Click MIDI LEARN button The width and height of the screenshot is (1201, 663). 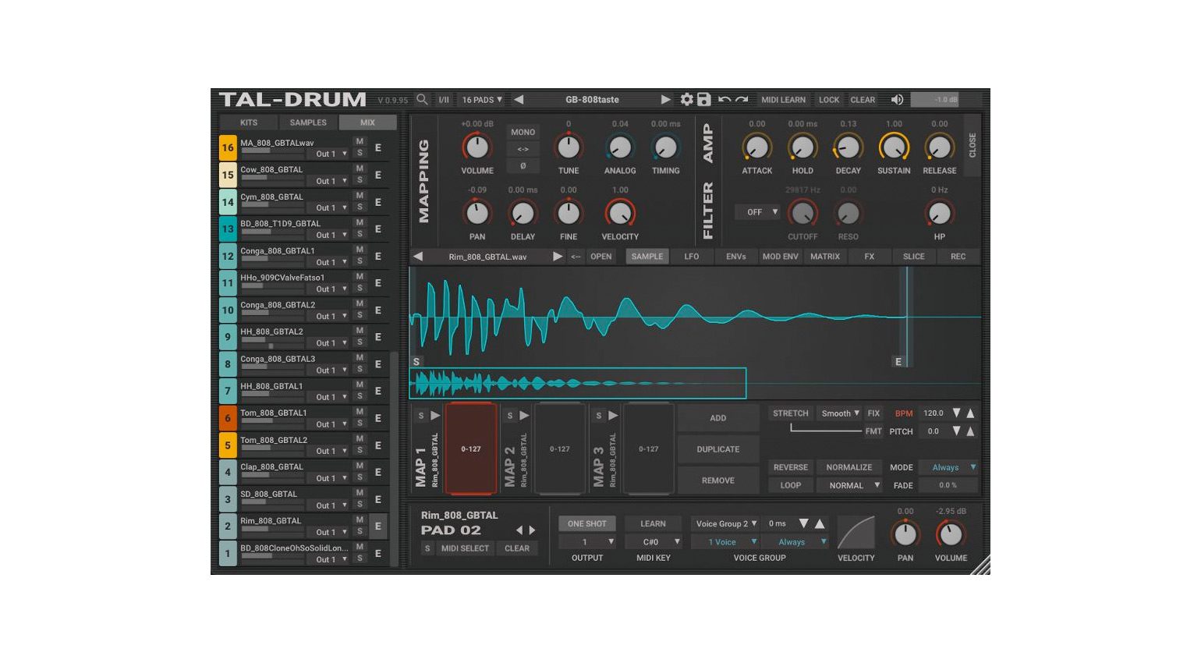(x=783, y=100)
